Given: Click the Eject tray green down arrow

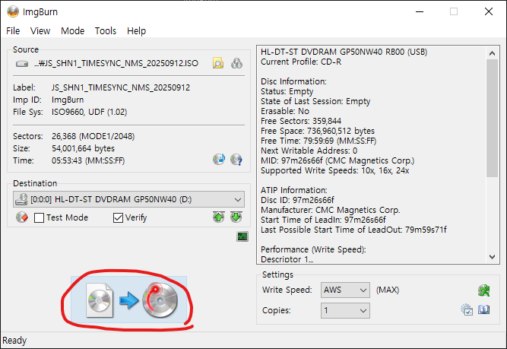Looking at the screenshot, I should pos(236,217).
